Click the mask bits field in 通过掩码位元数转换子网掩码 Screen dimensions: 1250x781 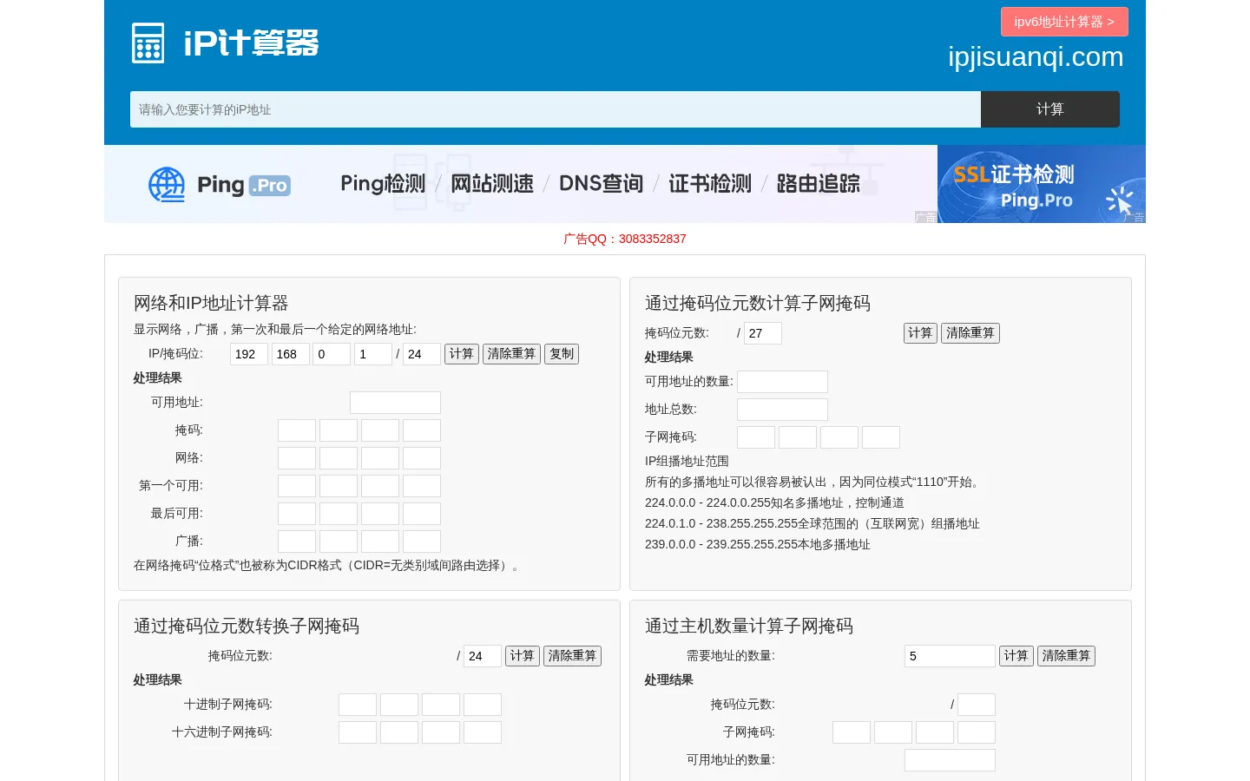tap(483, 656)
